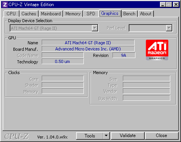This screenshot has width=181, height=142.
Task: Click the Memory Type field
Action: [x=147, y=85]
